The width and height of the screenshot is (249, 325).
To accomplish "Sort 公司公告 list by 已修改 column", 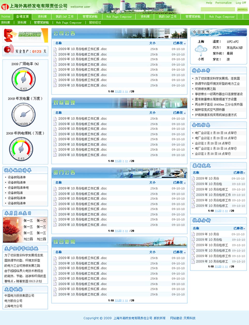I will 179,43.
